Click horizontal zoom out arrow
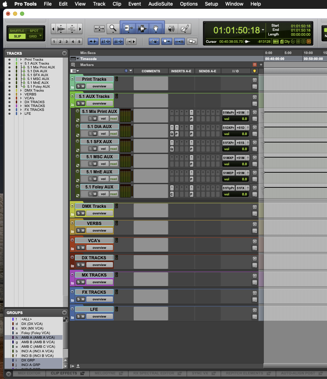 (53, 29)
